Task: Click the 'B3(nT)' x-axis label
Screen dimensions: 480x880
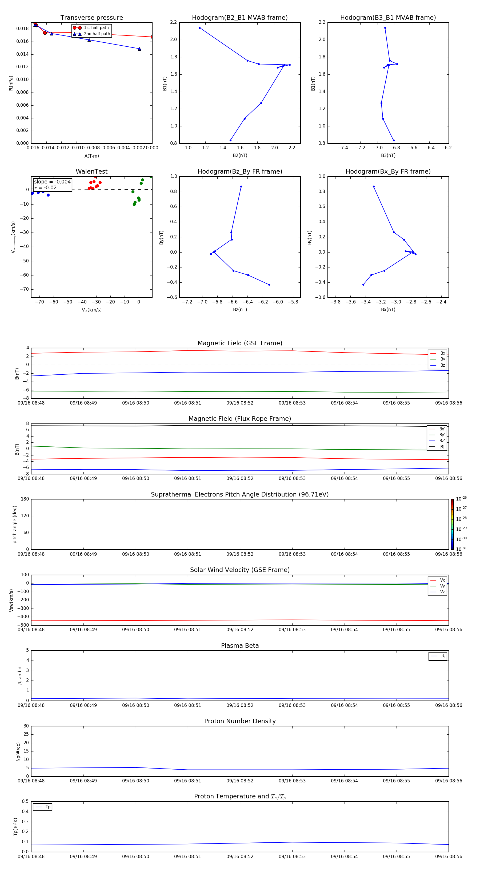Action: pyautogui.click(x=388, y=155)
